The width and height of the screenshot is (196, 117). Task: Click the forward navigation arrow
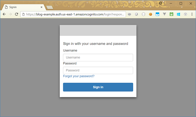click(x=10, y=14)
